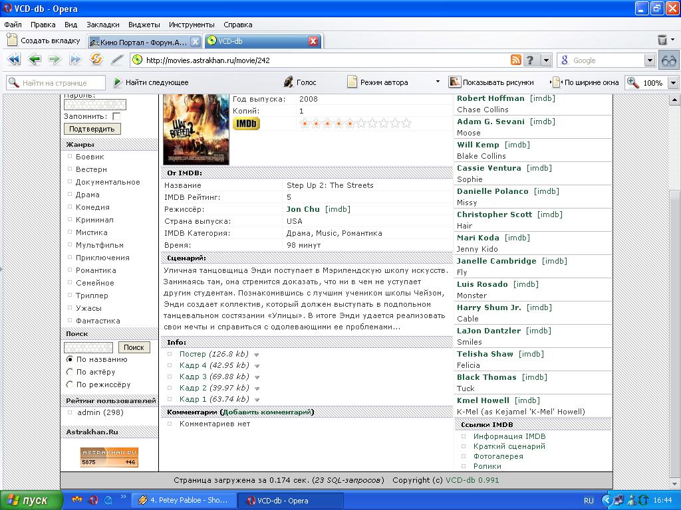The image size is (681, 510).
Task: Click the system tray expand arrow
Action: coord(607,500)
